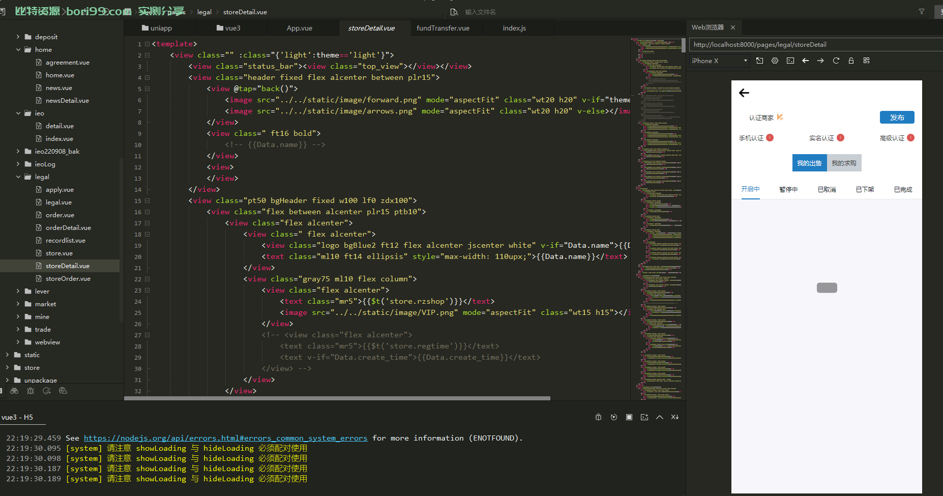Fold the code block on line 2
Viewport: 943px width, 496px height.
point(147,55)
